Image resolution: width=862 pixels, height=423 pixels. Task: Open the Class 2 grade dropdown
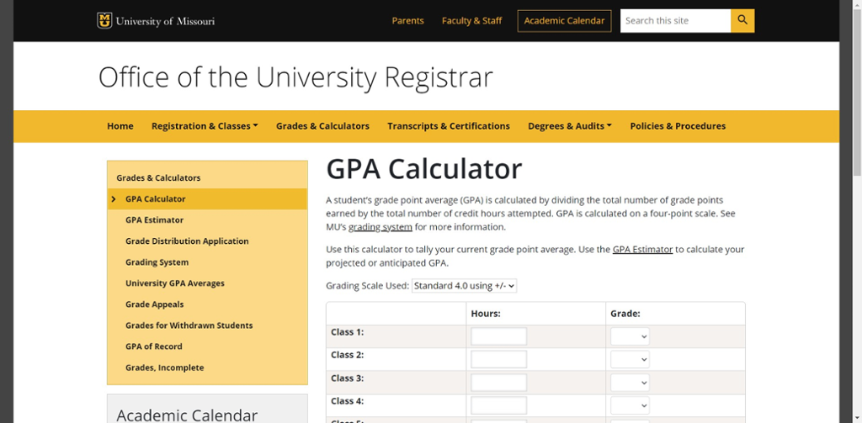[x=630, y=359]
